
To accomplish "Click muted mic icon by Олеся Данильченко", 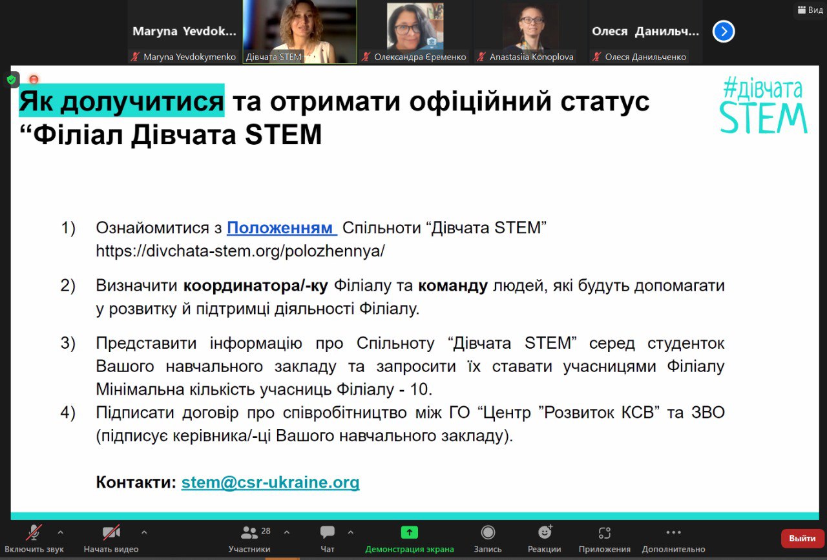I will (596, 57).
